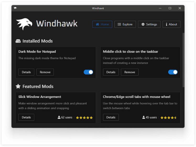Click the Slick Window Arrangement star rating
The image size is (196, 147).
pyautogui.click(x=84, y=118)
